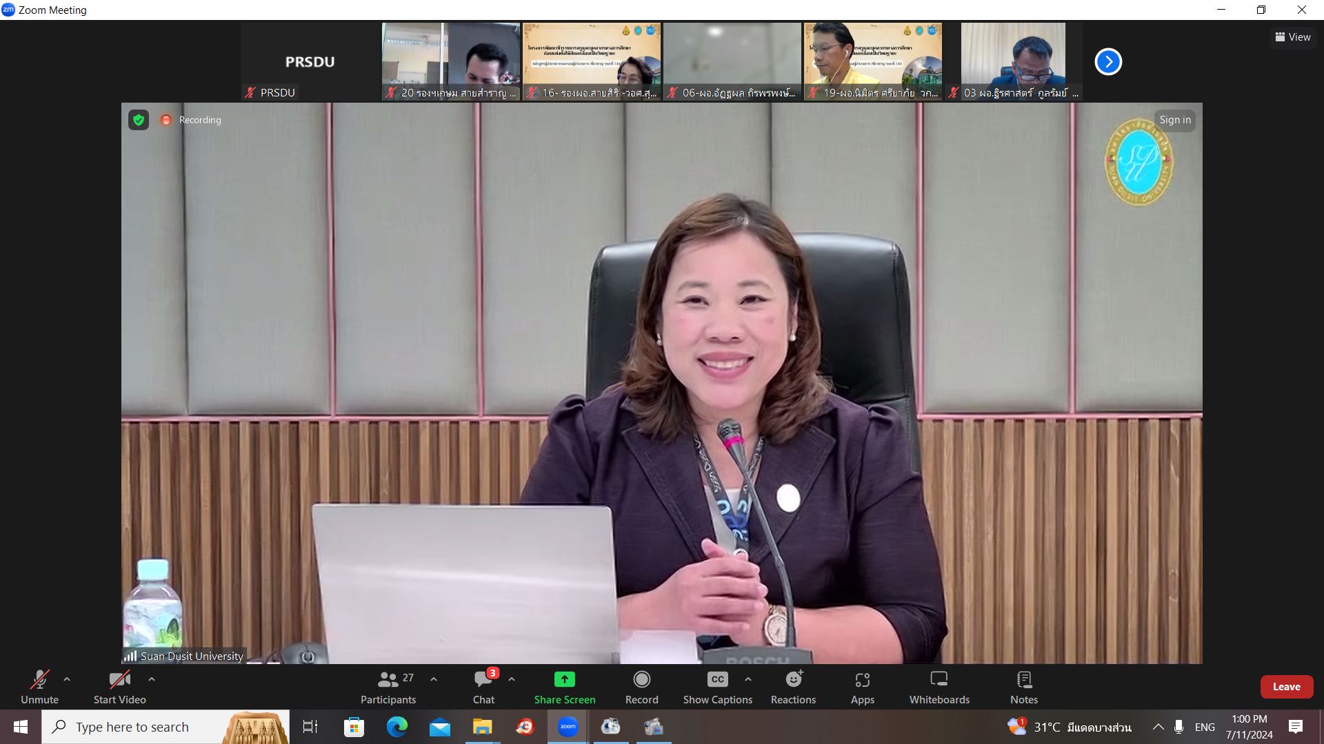
Task: Open the Reactions smiley menu
Action: 793,687
